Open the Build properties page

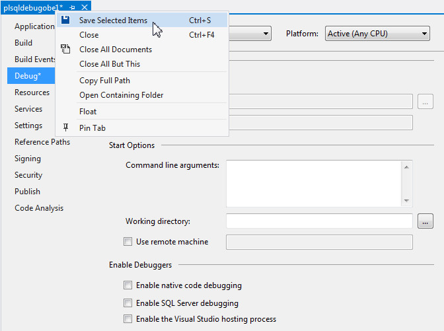[x=24, y=43]
